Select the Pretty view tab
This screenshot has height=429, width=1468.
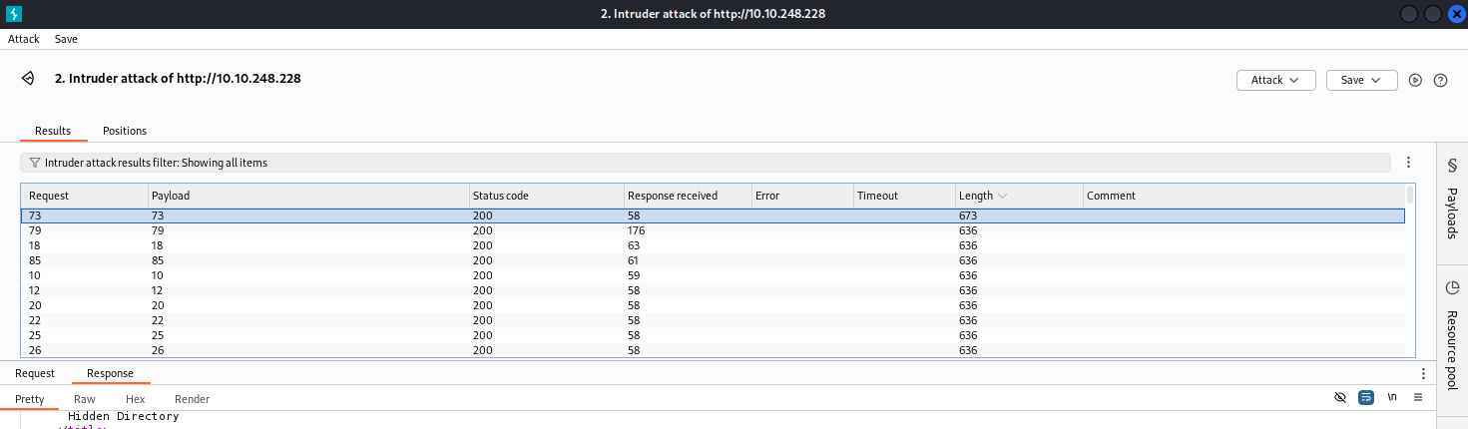coord(30,399)
